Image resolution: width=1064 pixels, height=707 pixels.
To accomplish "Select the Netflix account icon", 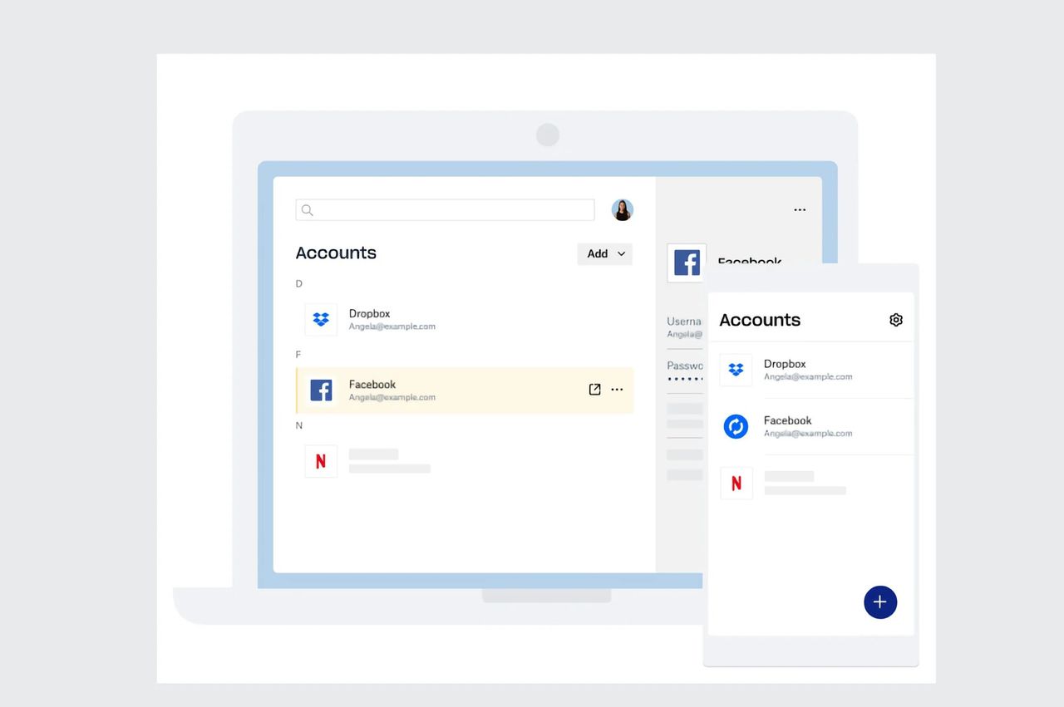I will [320, 461].
